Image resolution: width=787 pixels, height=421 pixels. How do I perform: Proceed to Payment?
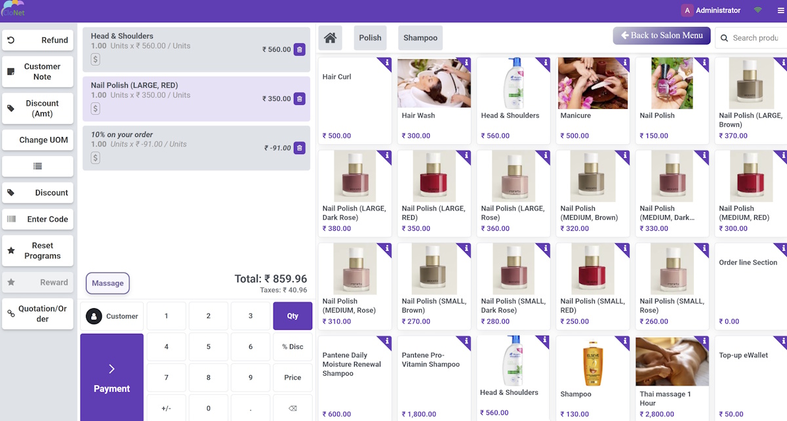(111, 378)
